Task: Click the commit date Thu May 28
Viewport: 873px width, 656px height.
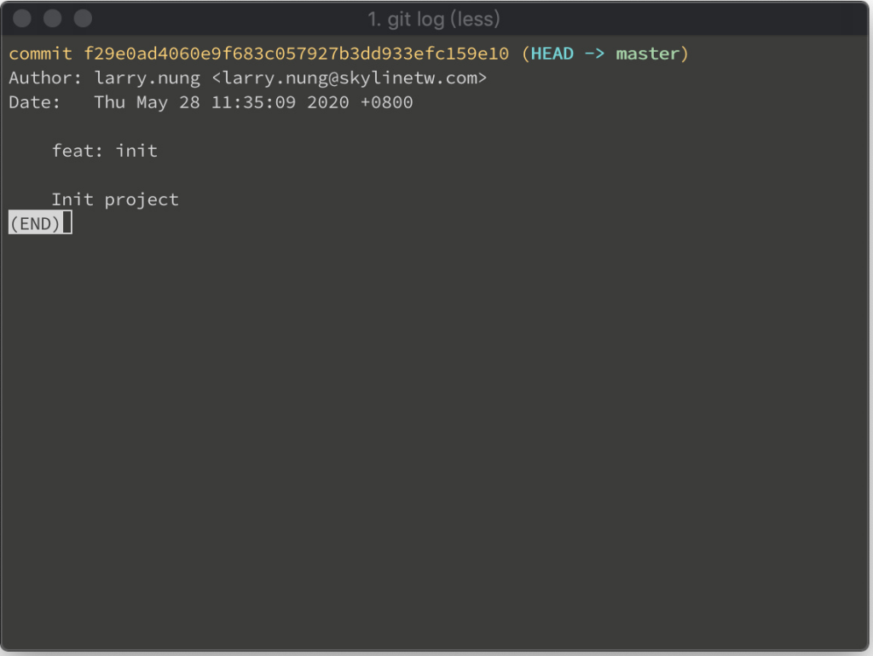Action: point(147,102)
